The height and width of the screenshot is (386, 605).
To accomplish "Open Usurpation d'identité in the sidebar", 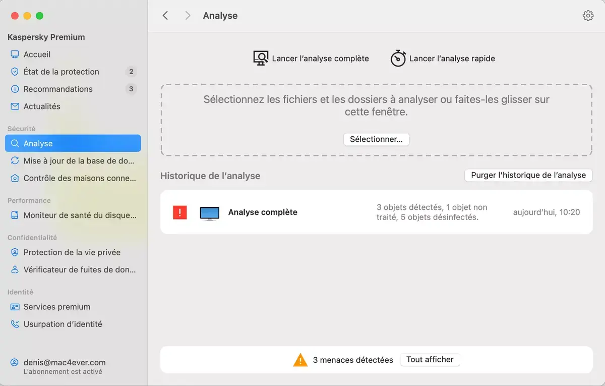I will point(15,324).
